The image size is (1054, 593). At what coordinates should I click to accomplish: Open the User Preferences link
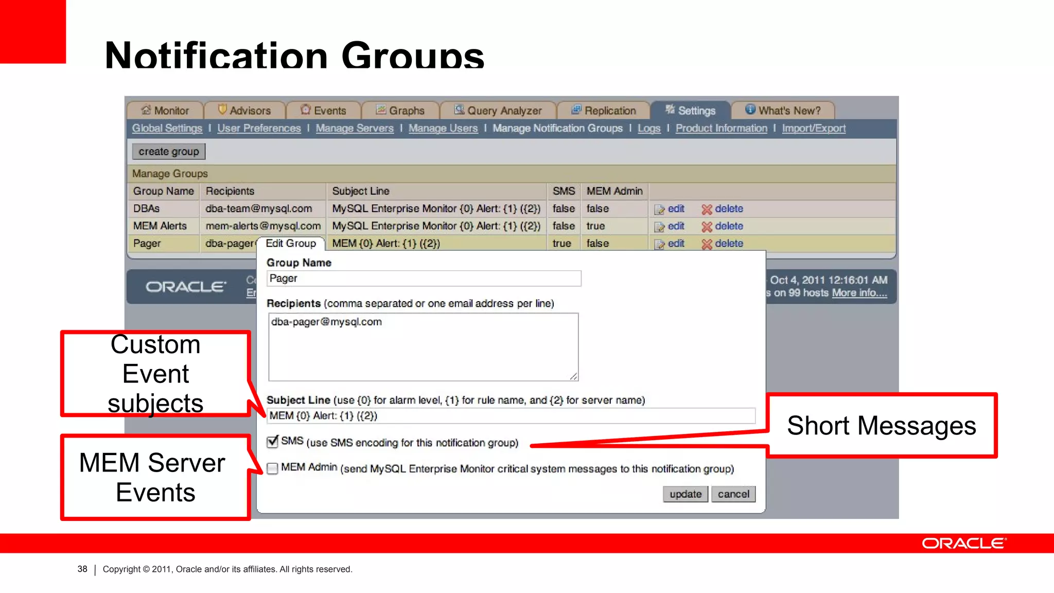point(259,128)
